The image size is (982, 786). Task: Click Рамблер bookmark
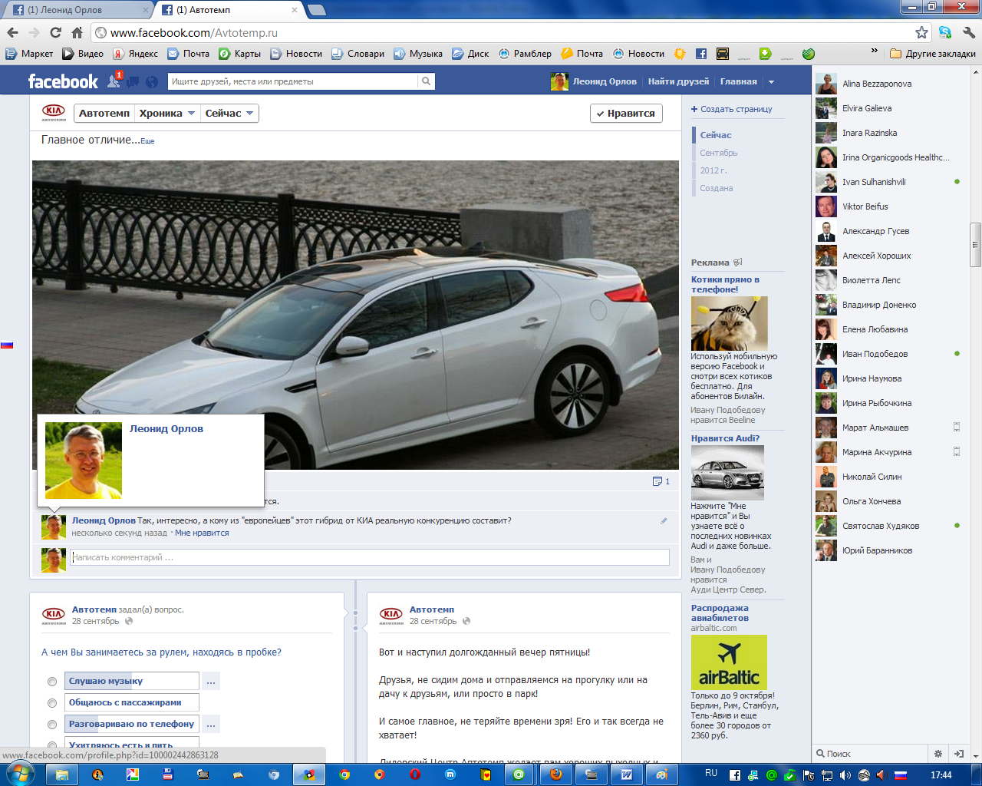525,54
